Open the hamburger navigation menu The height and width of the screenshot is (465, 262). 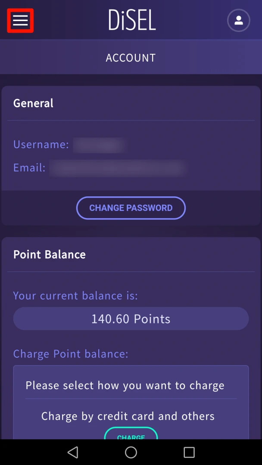click(x=20, y=20)
